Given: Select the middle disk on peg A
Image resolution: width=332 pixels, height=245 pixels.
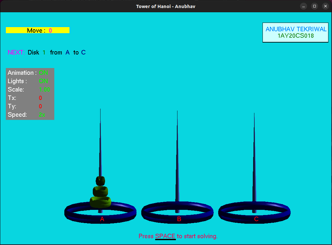Looking at the screenshot, I should pos(100,191).
